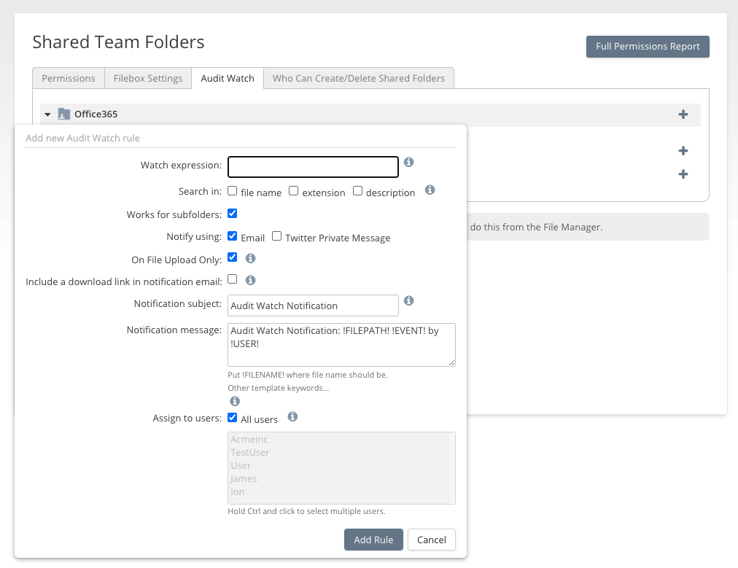Click info icon next to On File Upload Only
738x568 pixels.
point(250,258)
